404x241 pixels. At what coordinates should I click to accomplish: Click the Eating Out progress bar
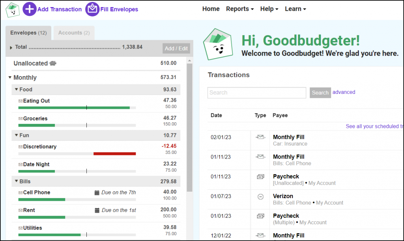click(x=77, y=108)
